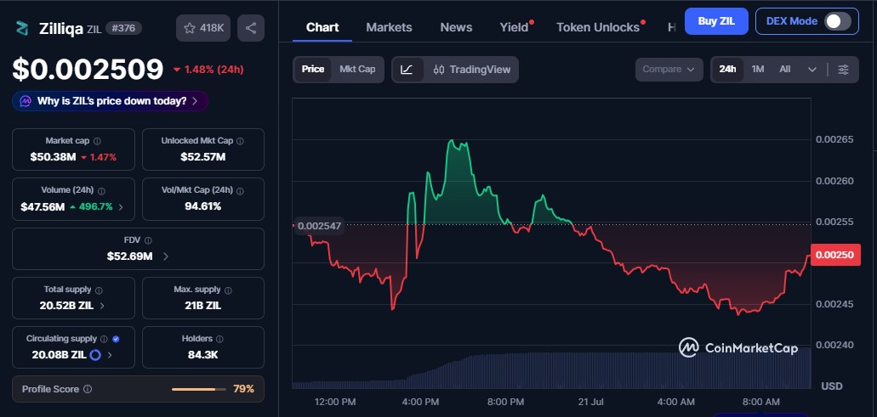Click the Max. supply info icon
877x417 pixels.
(x=228, y=290)
